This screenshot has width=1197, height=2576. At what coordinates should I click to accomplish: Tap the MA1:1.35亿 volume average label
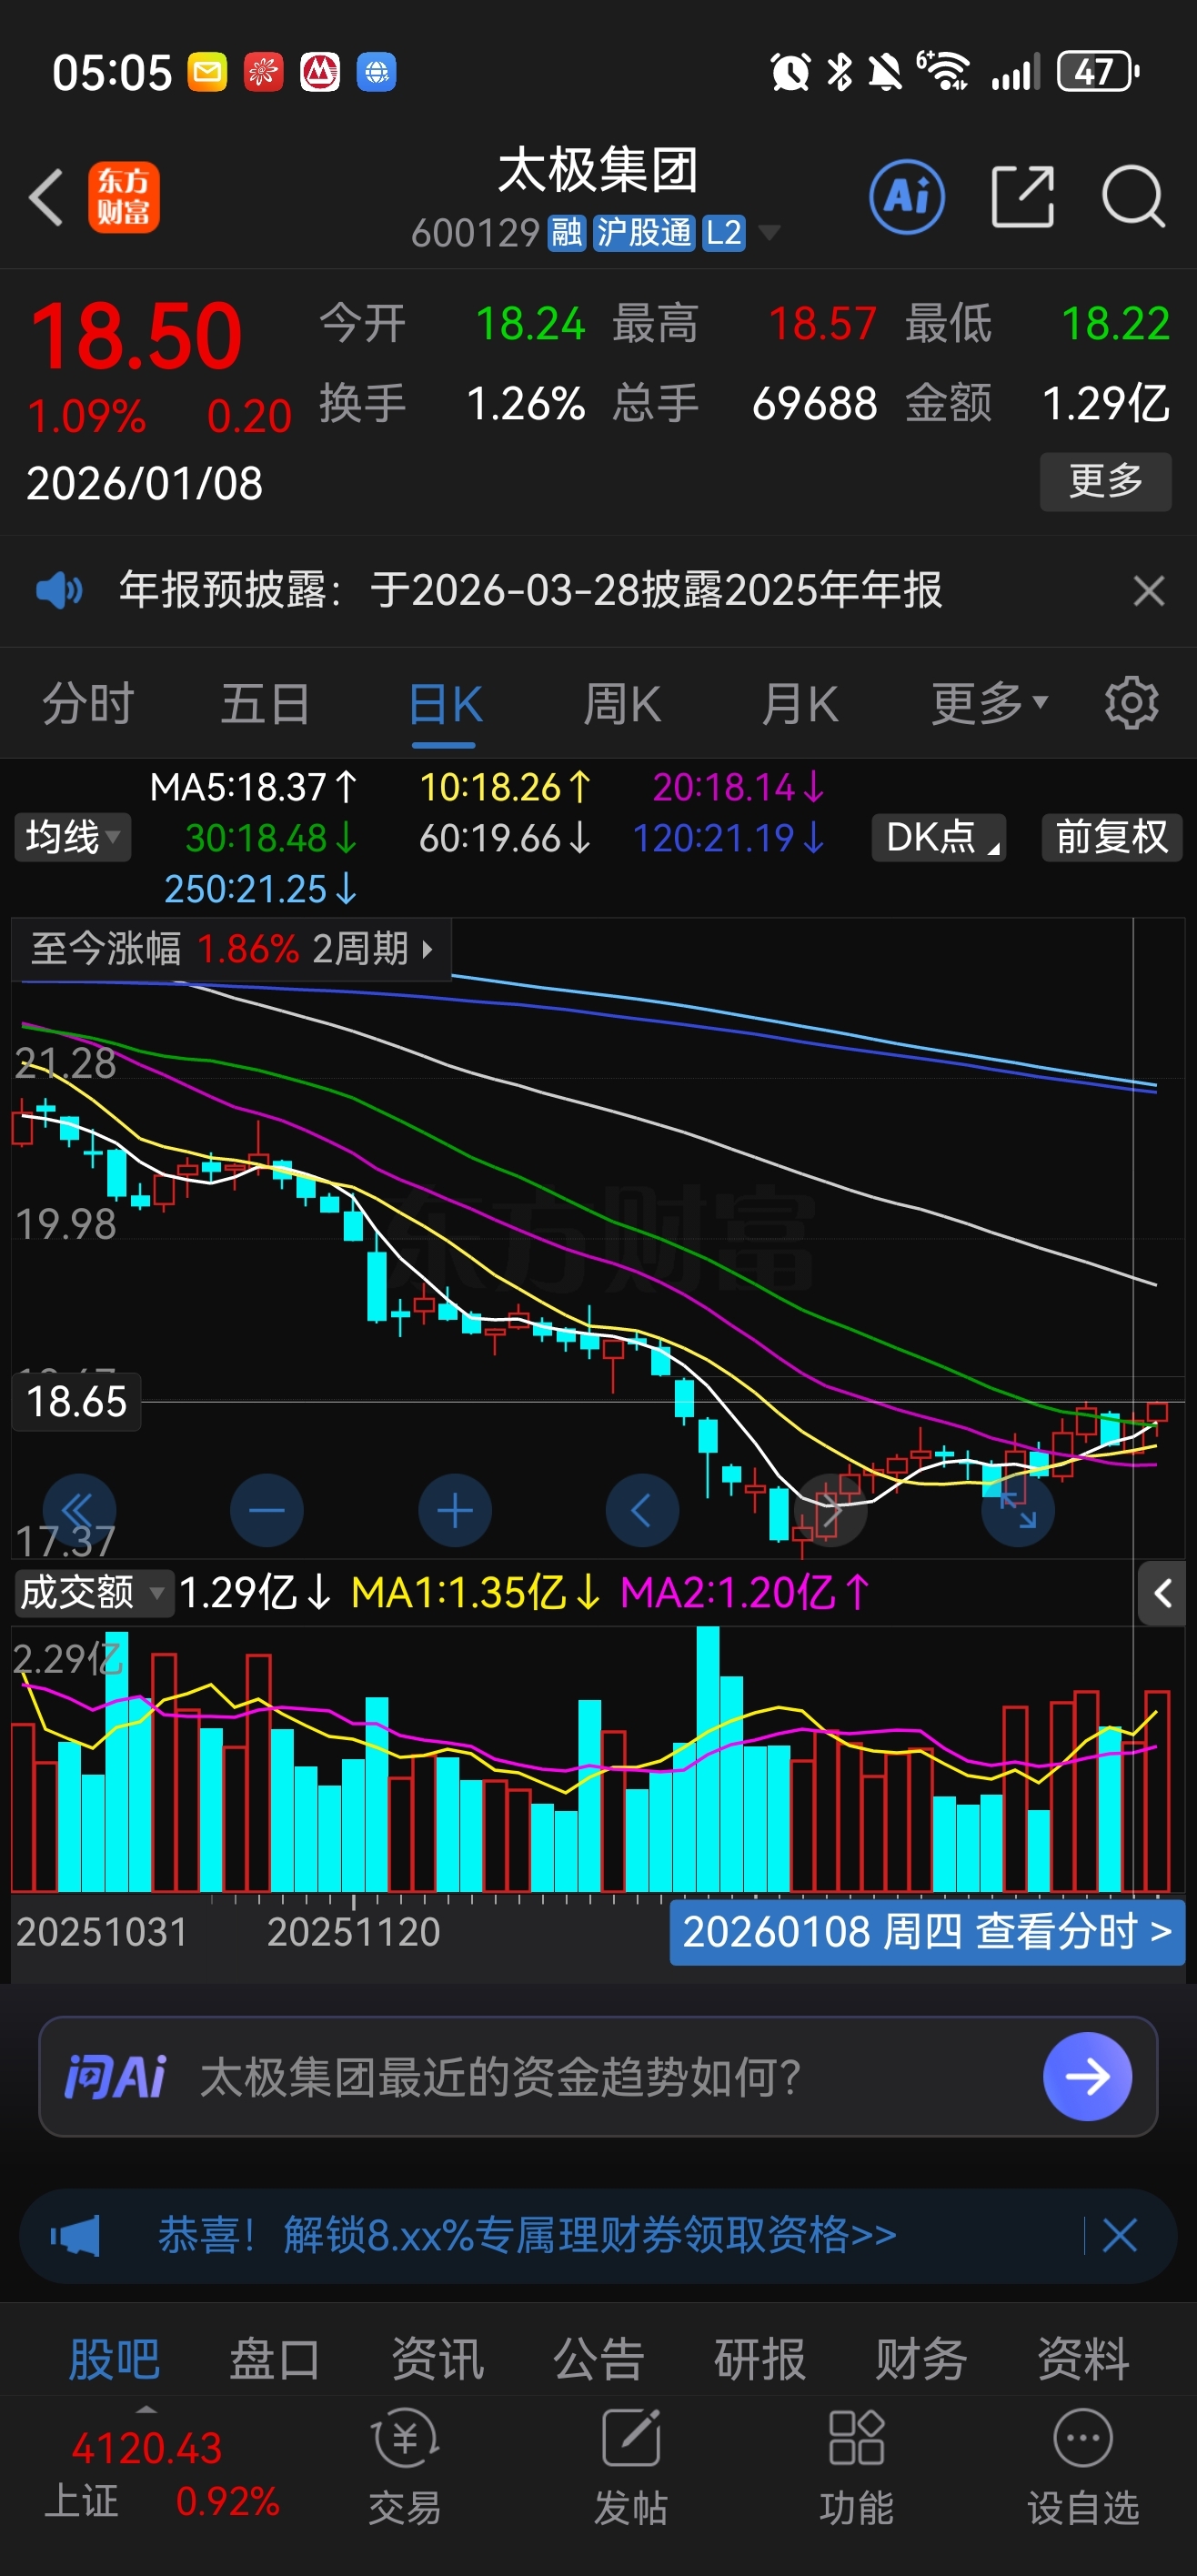476,1593
